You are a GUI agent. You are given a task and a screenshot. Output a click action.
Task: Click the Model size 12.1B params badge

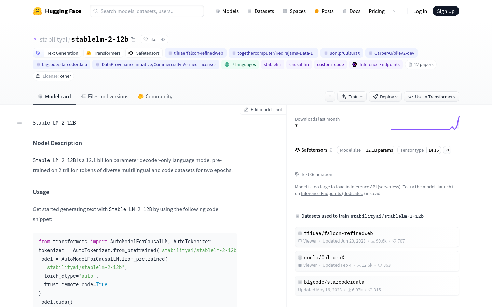(366, 150)
